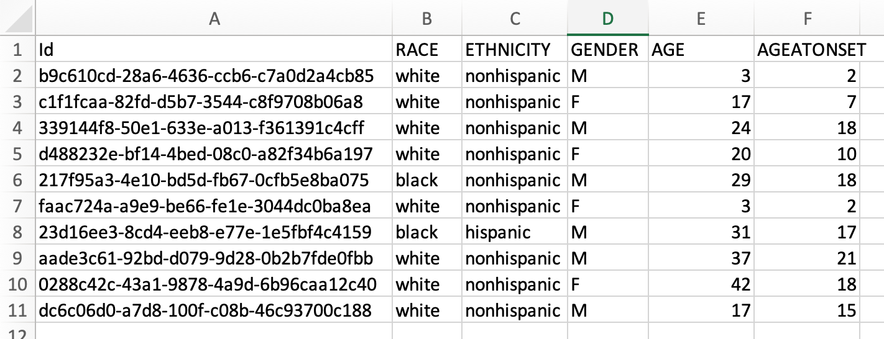Select column F header

coord(808,19)
